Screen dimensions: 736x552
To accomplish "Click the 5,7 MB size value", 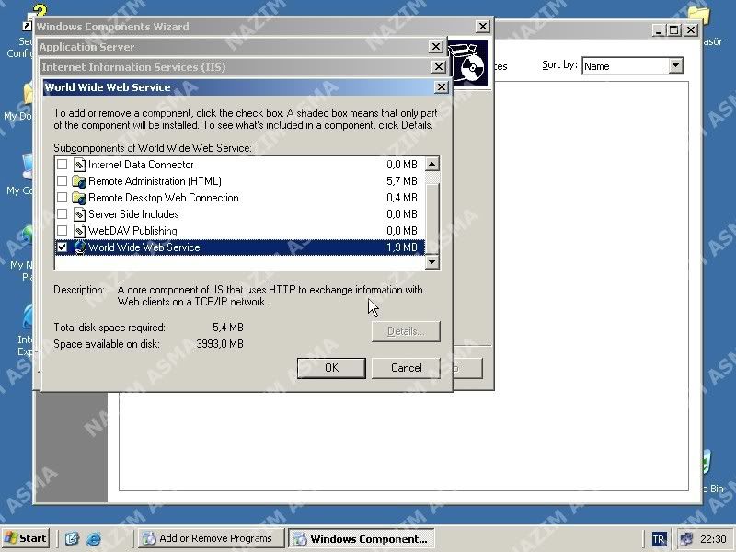I will (x=402, y=181).
